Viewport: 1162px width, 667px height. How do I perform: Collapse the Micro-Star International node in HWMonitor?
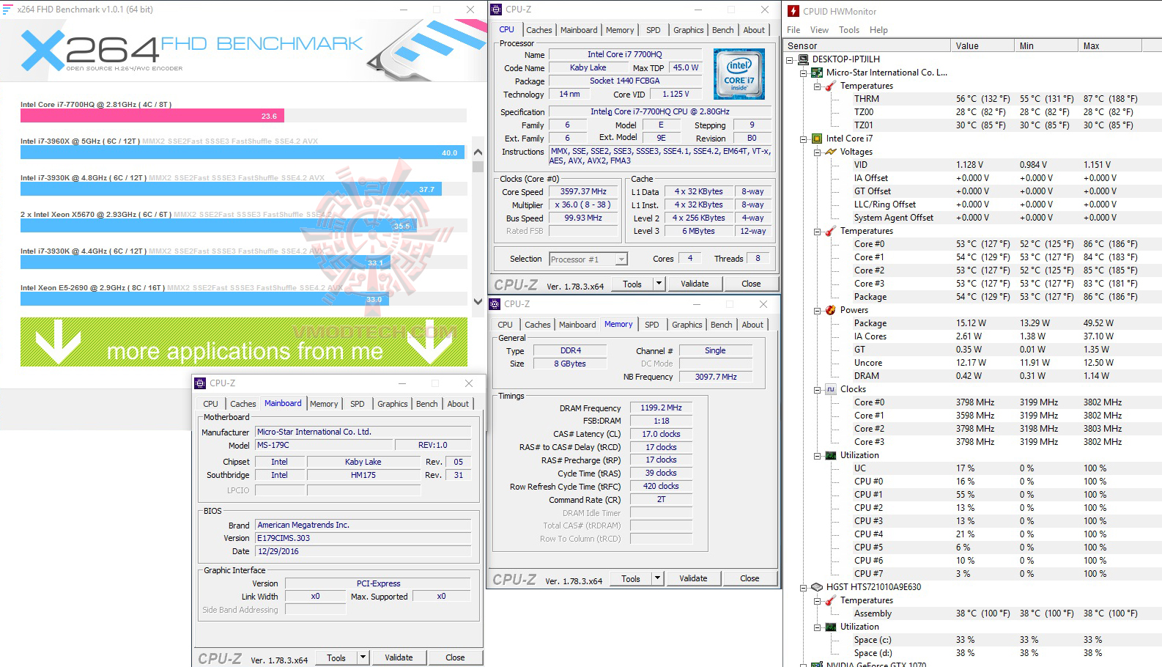pos(804,73)
